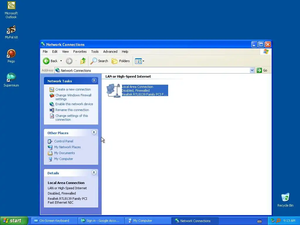The width and height of the screenshot is (300, 225).
Task: Collapse the Other Places panel
Action: (x=94, y=132)
